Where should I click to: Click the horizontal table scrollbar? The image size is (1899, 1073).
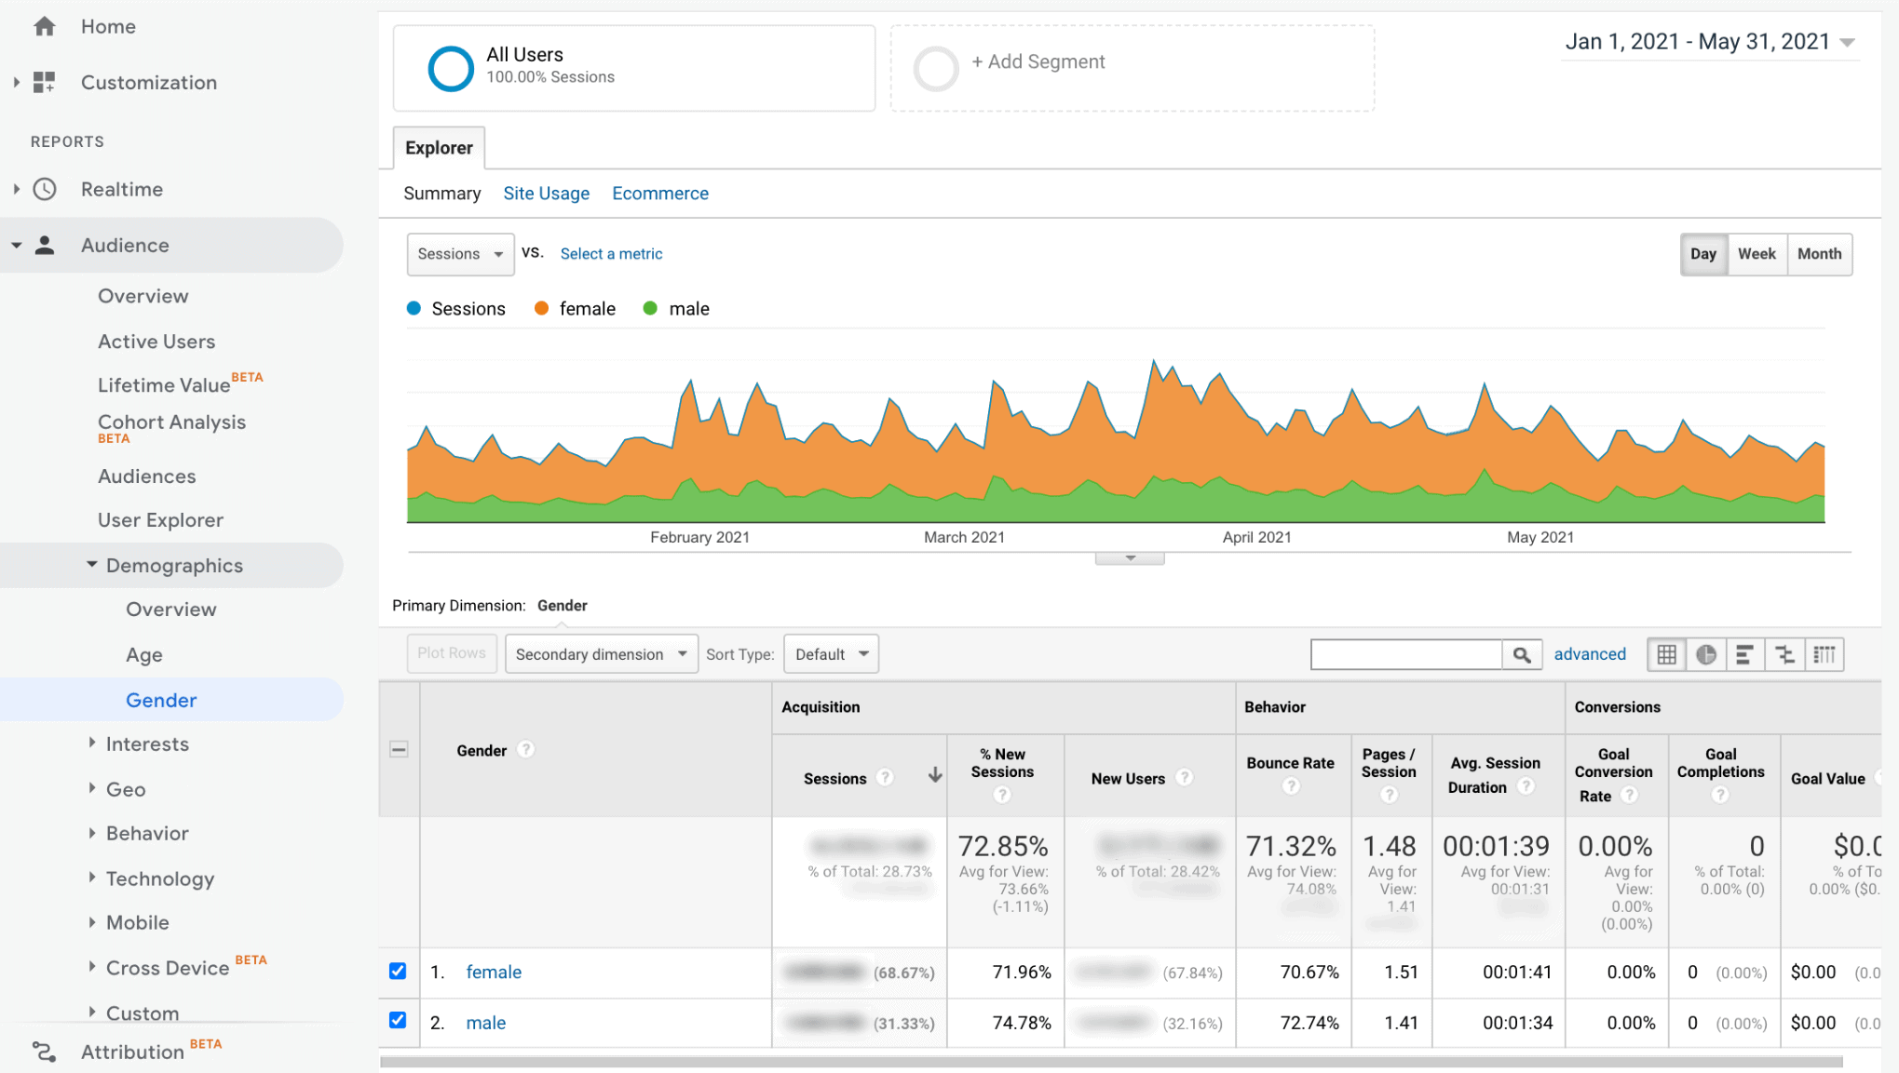pos(1111,1062)
